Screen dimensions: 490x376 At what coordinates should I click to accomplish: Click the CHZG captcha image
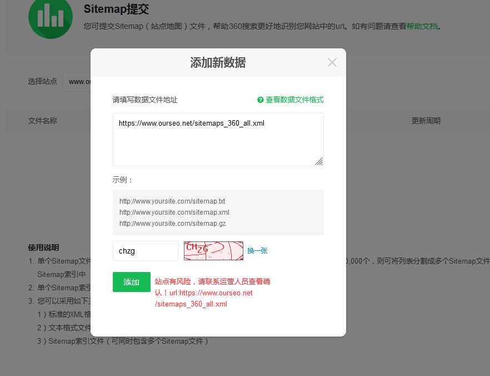(x=213, y=250)
